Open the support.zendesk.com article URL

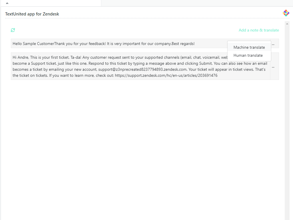click(166, 76)
